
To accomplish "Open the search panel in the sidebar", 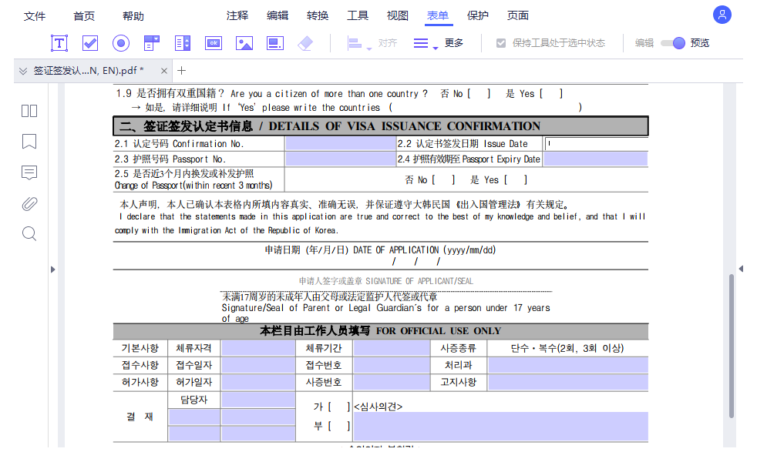I will [29, 233].
